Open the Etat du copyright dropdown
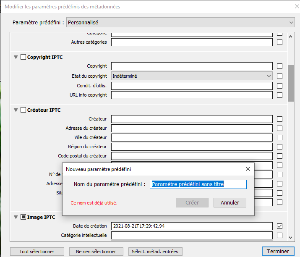The image size is (300, 257). [x=192, y=76]
